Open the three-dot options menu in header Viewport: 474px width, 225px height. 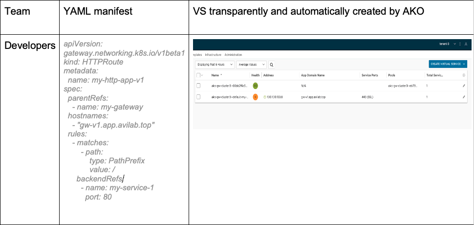click(460, 44)
